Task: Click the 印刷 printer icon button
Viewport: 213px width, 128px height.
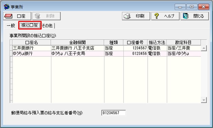Action: tap(136, 16)
